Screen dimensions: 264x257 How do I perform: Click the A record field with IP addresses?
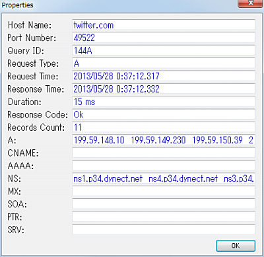[164, 140]
